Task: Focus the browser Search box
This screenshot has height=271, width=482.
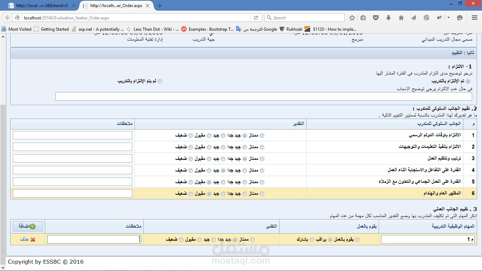Action: (305, 18)
